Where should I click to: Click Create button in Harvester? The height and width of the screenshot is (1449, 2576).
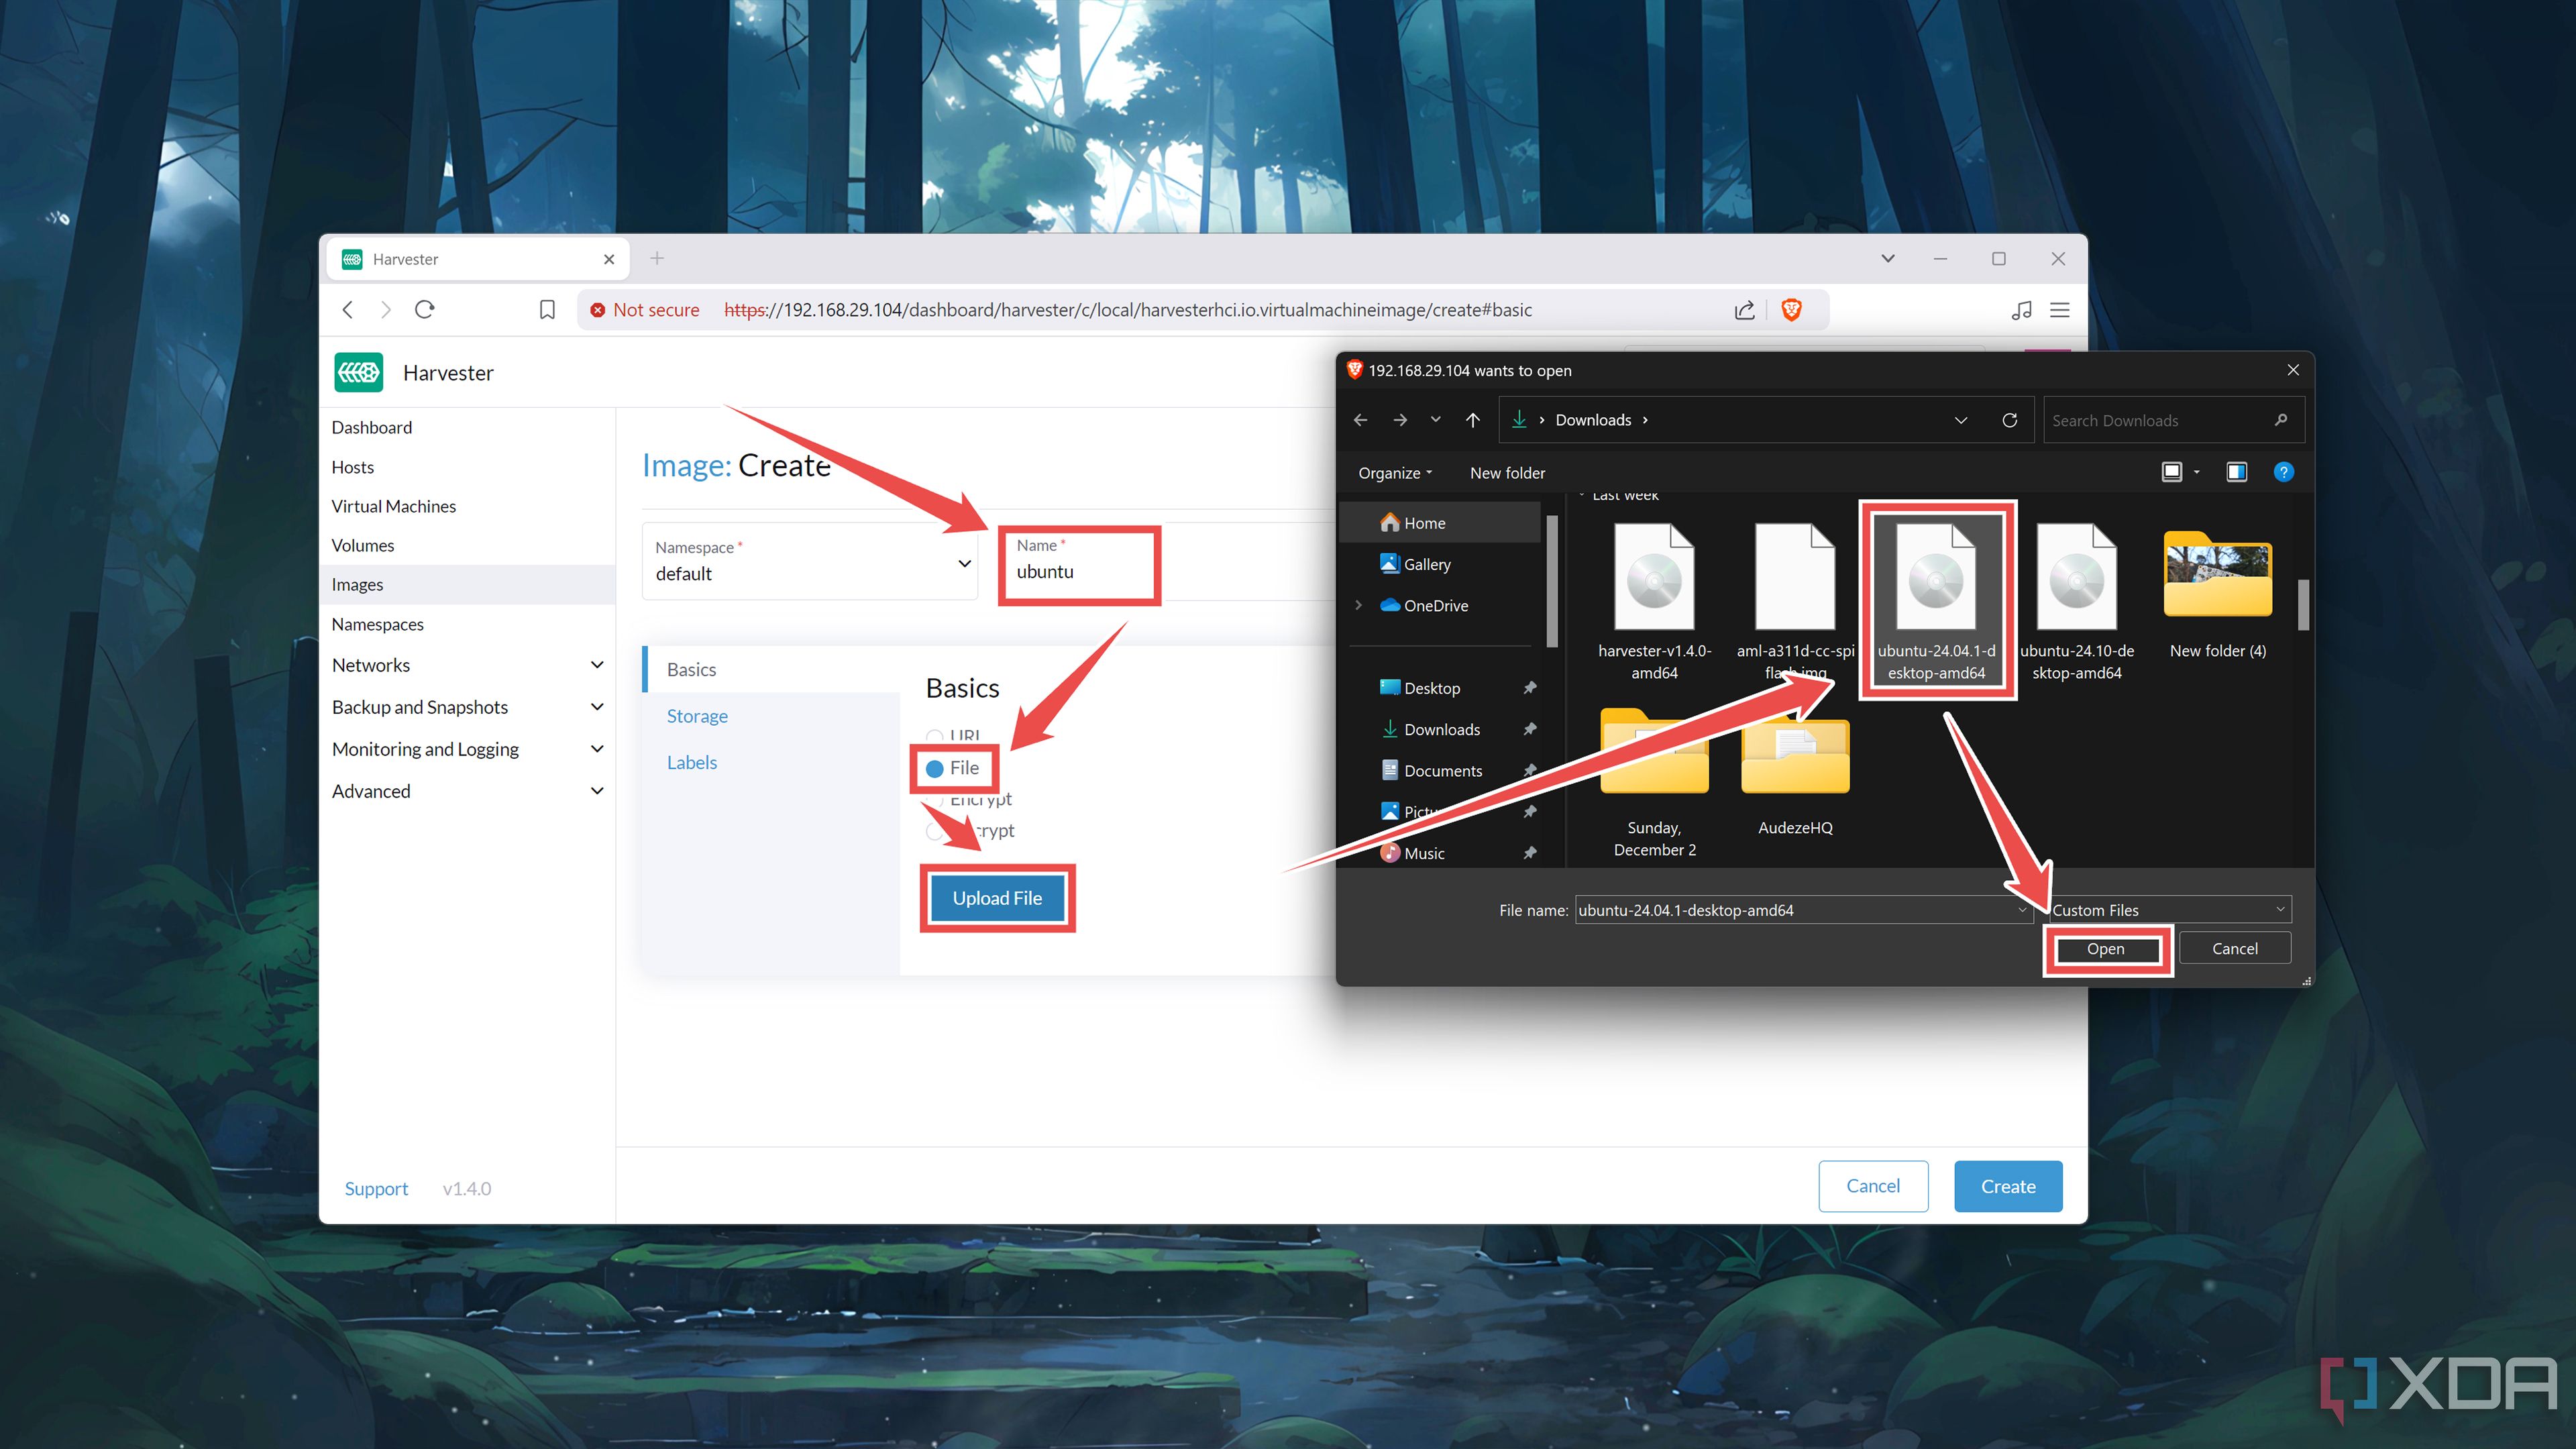click(x=2008, y=1186)
